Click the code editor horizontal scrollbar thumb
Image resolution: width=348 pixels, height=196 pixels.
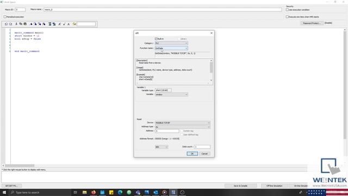click(20, 166)
